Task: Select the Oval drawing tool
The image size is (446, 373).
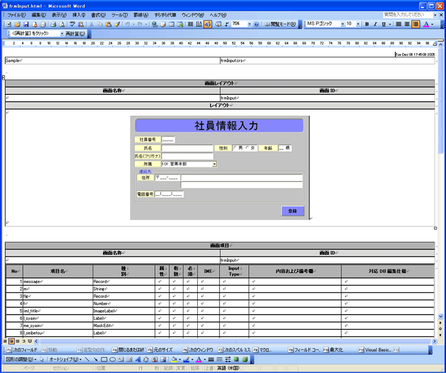Action: 112,360
